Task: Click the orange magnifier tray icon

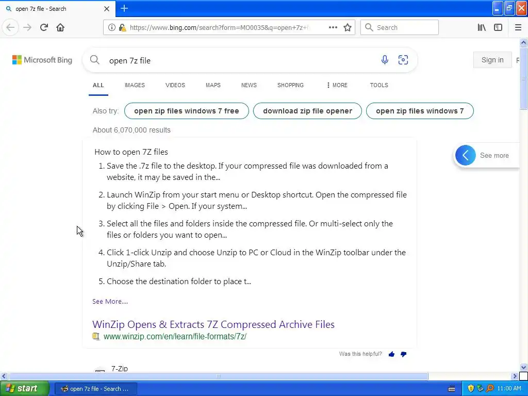Action: (490, 388)
